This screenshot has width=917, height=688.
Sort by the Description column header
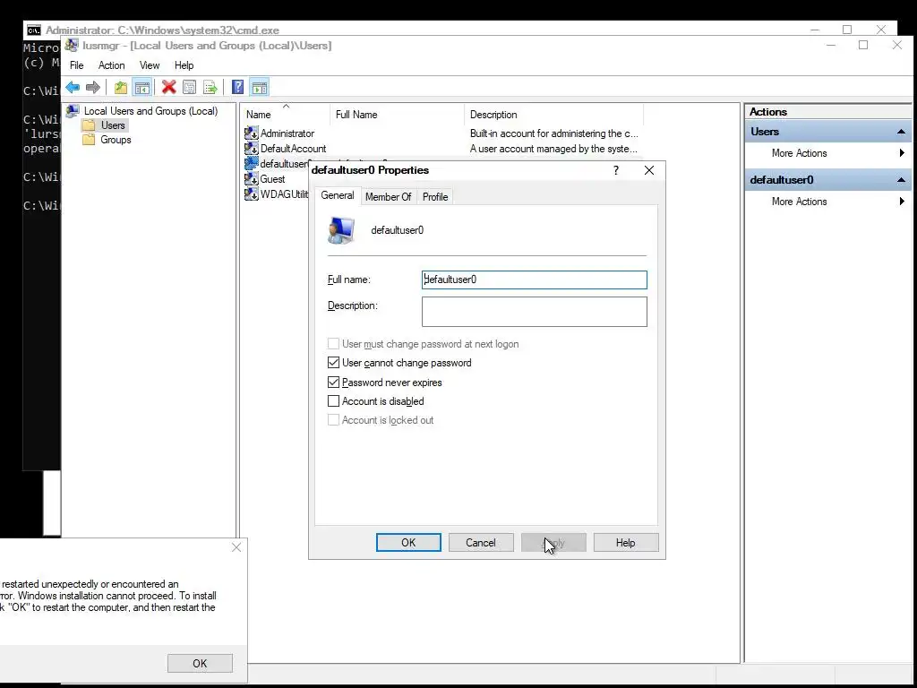(x=553, y=115)
